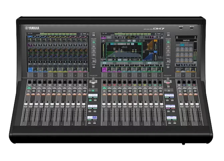This screenshot has width=224, height=161.
Task: Select magenta channel tile at center screen bottom
Action: [104, 70]
